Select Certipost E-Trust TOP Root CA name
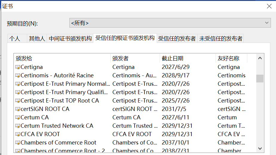This screenshot has width=276, height=155. point(60,101)
